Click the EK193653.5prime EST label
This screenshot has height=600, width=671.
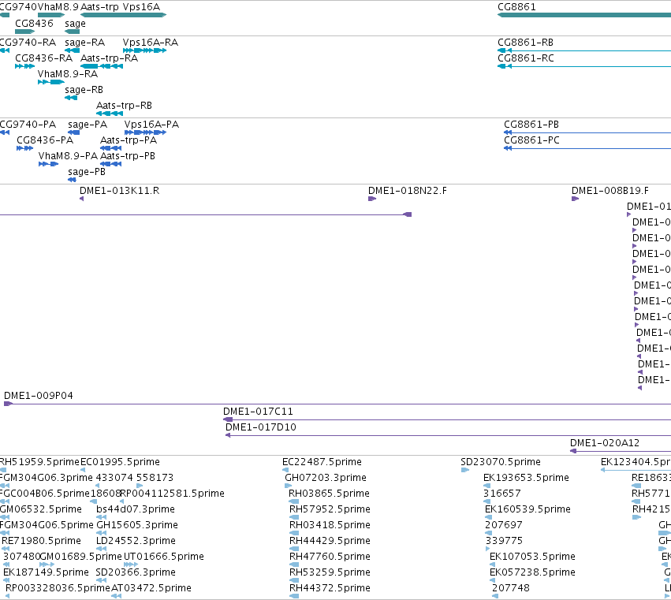pyautogui.click(x=526, y=478)
